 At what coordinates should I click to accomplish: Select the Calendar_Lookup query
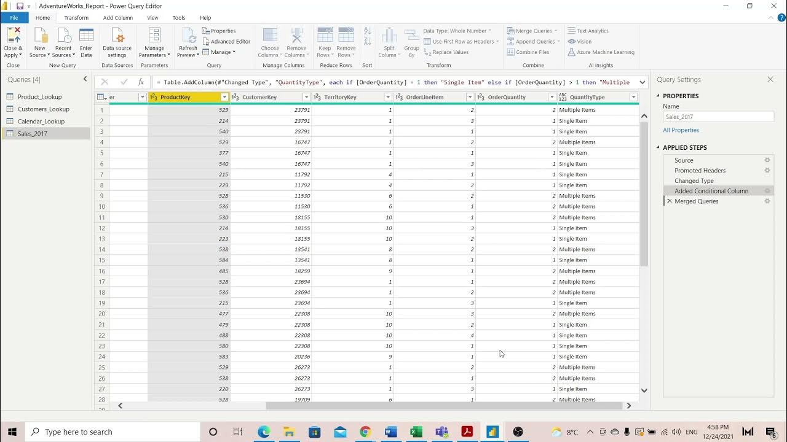(45, 122)
